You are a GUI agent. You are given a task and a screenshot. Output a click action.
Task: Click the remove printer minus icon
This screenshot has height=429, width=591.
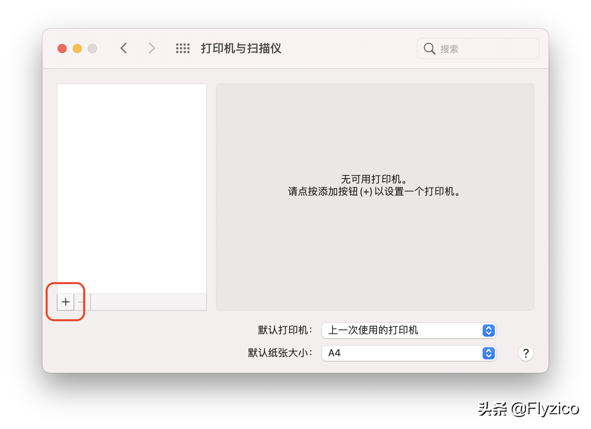tap(82, 302)
